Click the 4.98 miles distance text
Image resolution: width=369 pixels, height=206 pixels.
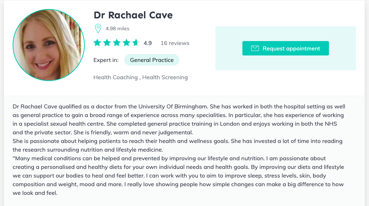pos(118,29)
